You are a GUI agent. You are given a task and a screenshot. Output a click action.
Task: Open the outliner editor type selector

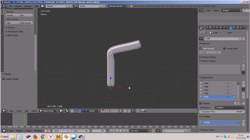click(x=202, y=10)
